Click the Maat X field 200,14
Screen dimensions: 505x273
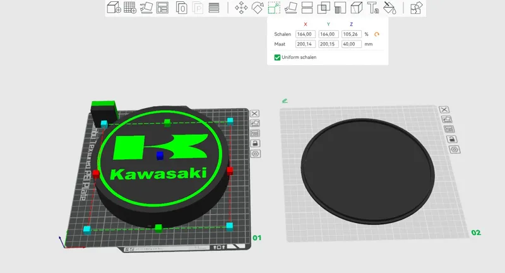[306, 44]
